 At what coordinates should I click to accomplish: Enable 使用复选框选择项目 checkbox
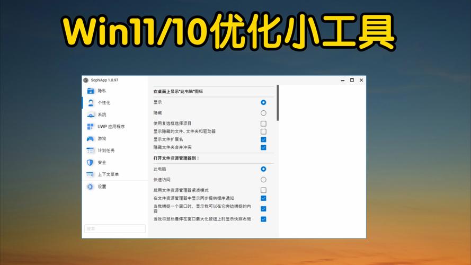(x=263, y=123)
